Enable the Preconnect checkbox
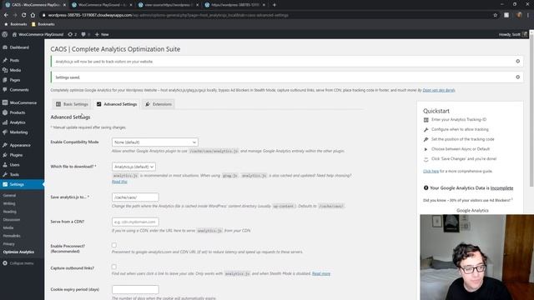The width and height of the screenshot is (534, 300). (114, 245)
